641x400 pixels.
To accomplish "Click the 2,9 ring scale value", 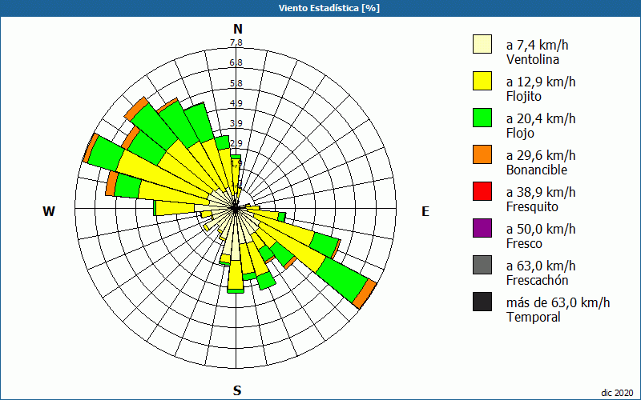I will point(236,143).
